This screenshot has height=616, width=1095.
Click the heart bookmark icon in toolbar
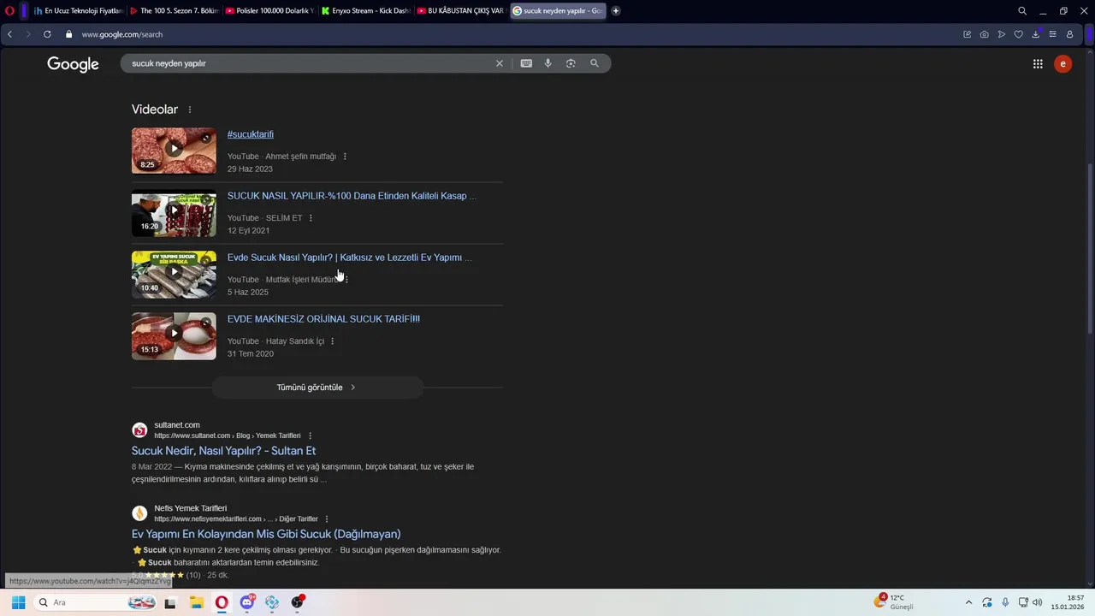pyautogui.click(x=1019, y=34)
